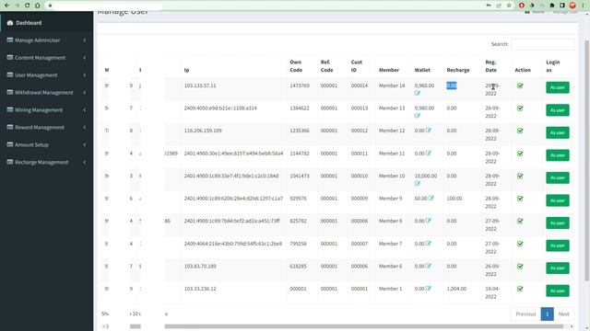Viewport: 590px width, 331px height.
Task: Go back in browser history
Action: point(6,6)
